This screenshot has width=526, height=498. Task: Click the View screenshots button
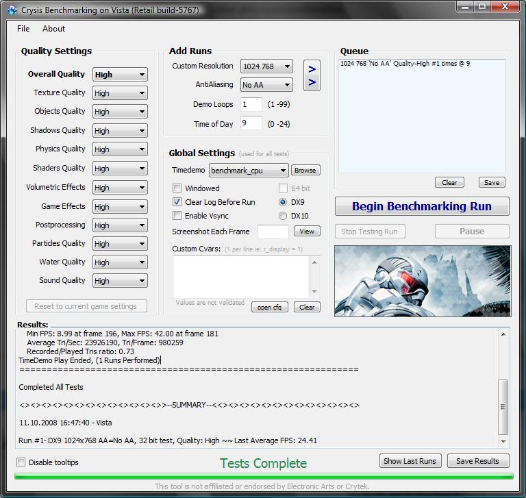[x=307, y=231]
